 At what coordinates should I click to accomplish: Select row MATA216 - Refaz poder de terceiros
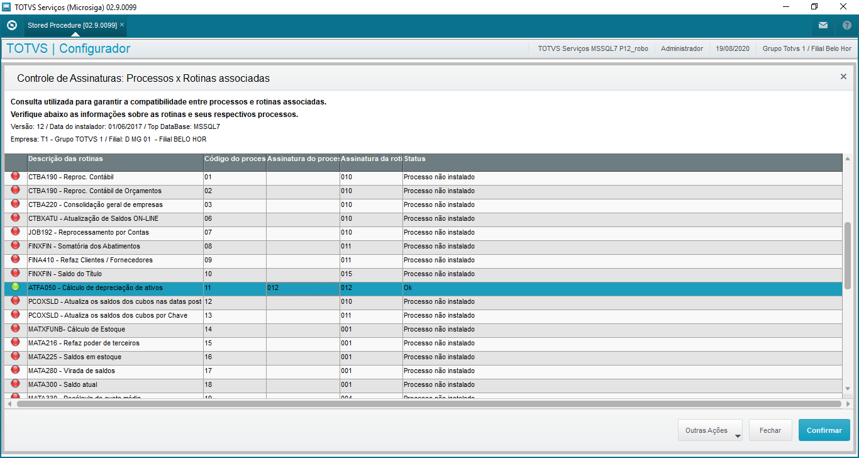pyautogui.click(x=423, y=343)
